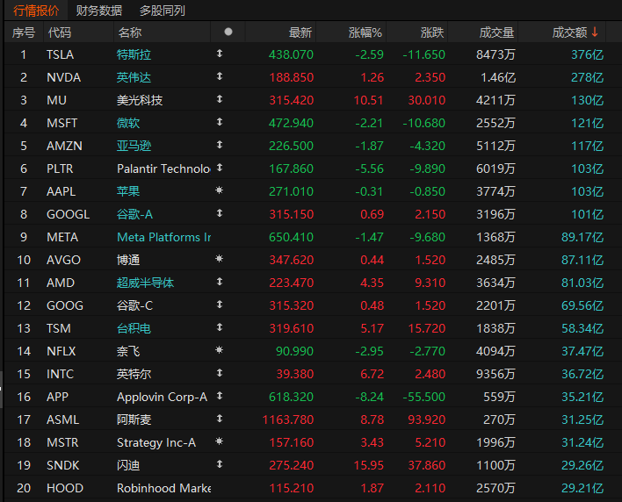This screenshot has width=622, height=502.
Task: Click the arrow marker icon in TSLA row
Action: (x=220, y=54)
